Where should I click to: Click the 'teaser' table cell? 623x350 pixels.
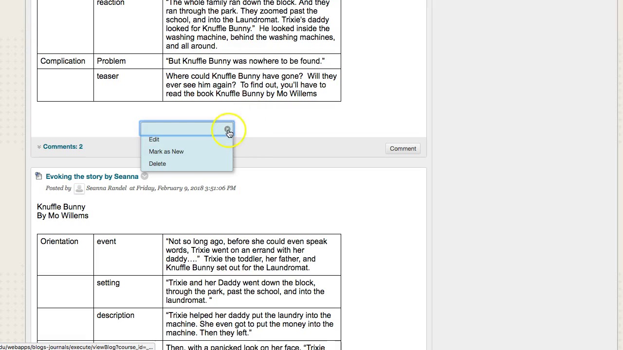tap(128, 85)
